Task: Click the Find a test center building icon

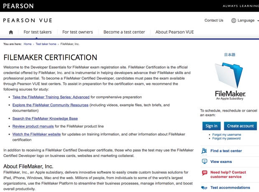Action: [x=204, y=151]
